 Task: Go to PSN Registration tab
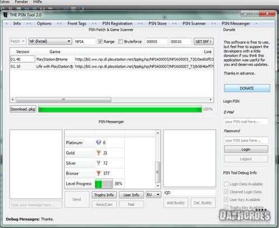click(117, 23)
